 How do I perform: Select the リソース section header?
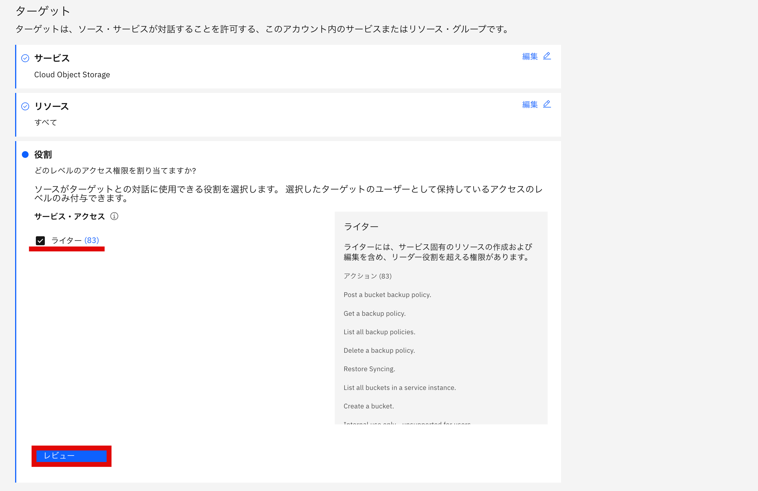point(52,106)
